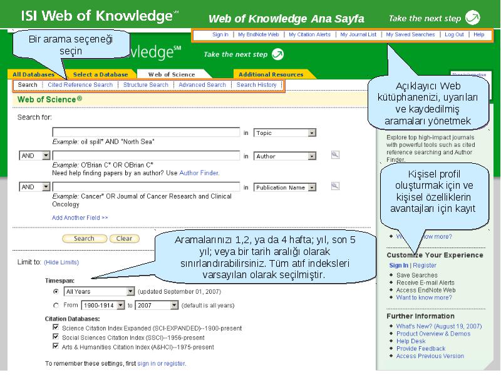Click the Access EndNote Web sidebar text
The width and height of the screenshot is (501, 375).
426,290
